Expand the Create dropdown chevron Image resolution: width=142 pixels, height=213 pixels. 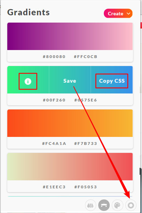click(128, 14)
